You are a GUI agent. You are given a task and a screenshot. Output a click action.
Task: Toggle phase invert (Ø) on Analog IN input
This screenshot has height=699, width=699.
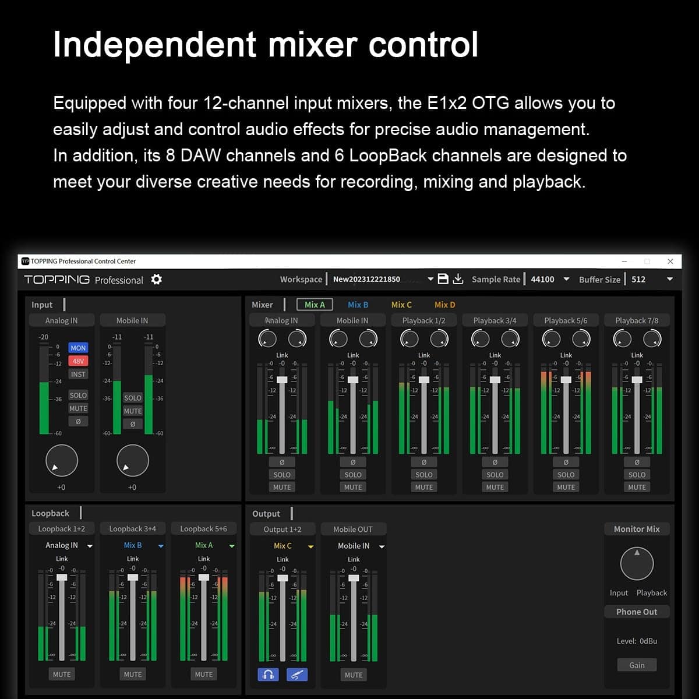pos(78,421)
